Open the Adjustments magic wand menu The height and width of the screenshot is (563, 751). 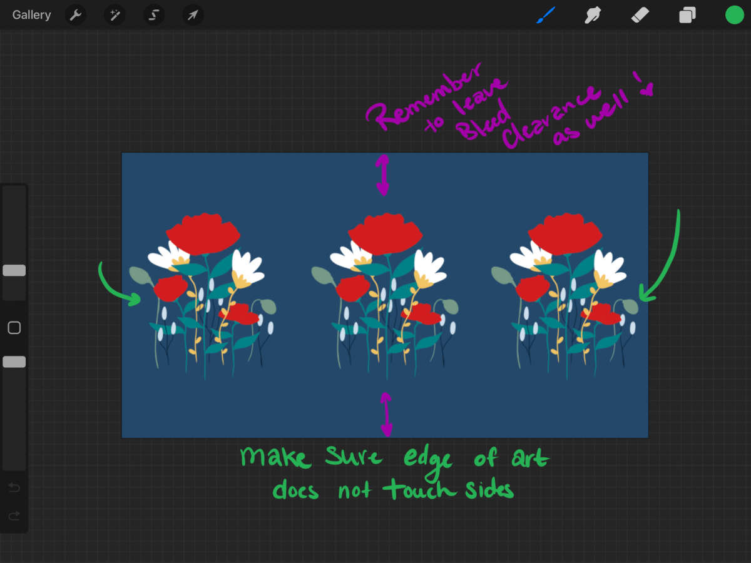[115, 15]
